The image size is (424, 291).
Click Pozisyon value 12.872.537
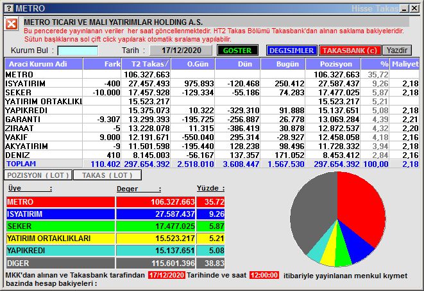(x=339, y=128)
